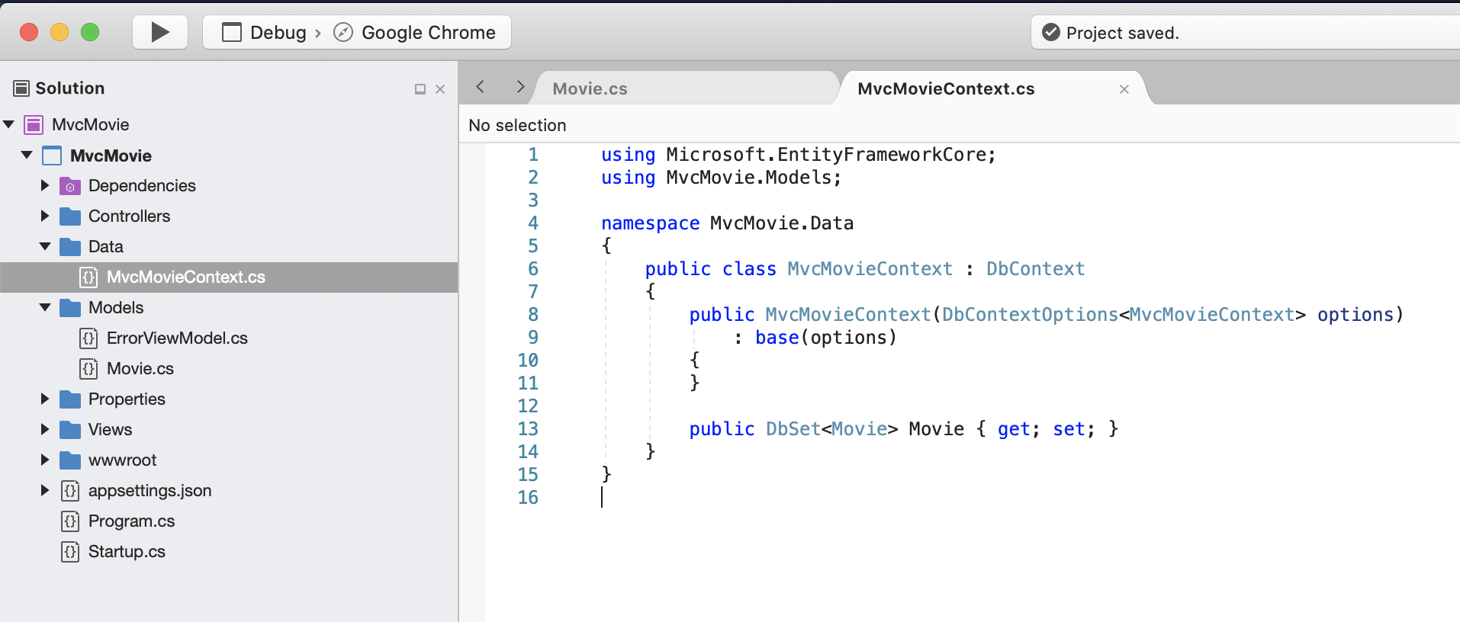Expand the Views folder

click(x=45, y=430)
